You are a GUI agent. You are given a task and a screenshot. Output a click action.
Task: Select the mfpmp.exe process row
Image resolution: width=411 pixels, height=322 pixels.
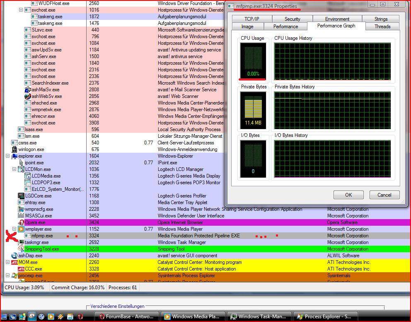click(x=207, y=236)
